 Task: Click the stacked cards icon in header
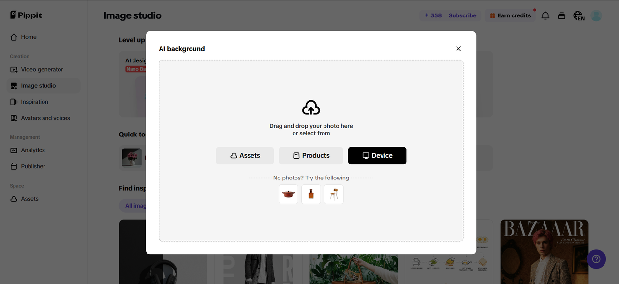[561, 15]
